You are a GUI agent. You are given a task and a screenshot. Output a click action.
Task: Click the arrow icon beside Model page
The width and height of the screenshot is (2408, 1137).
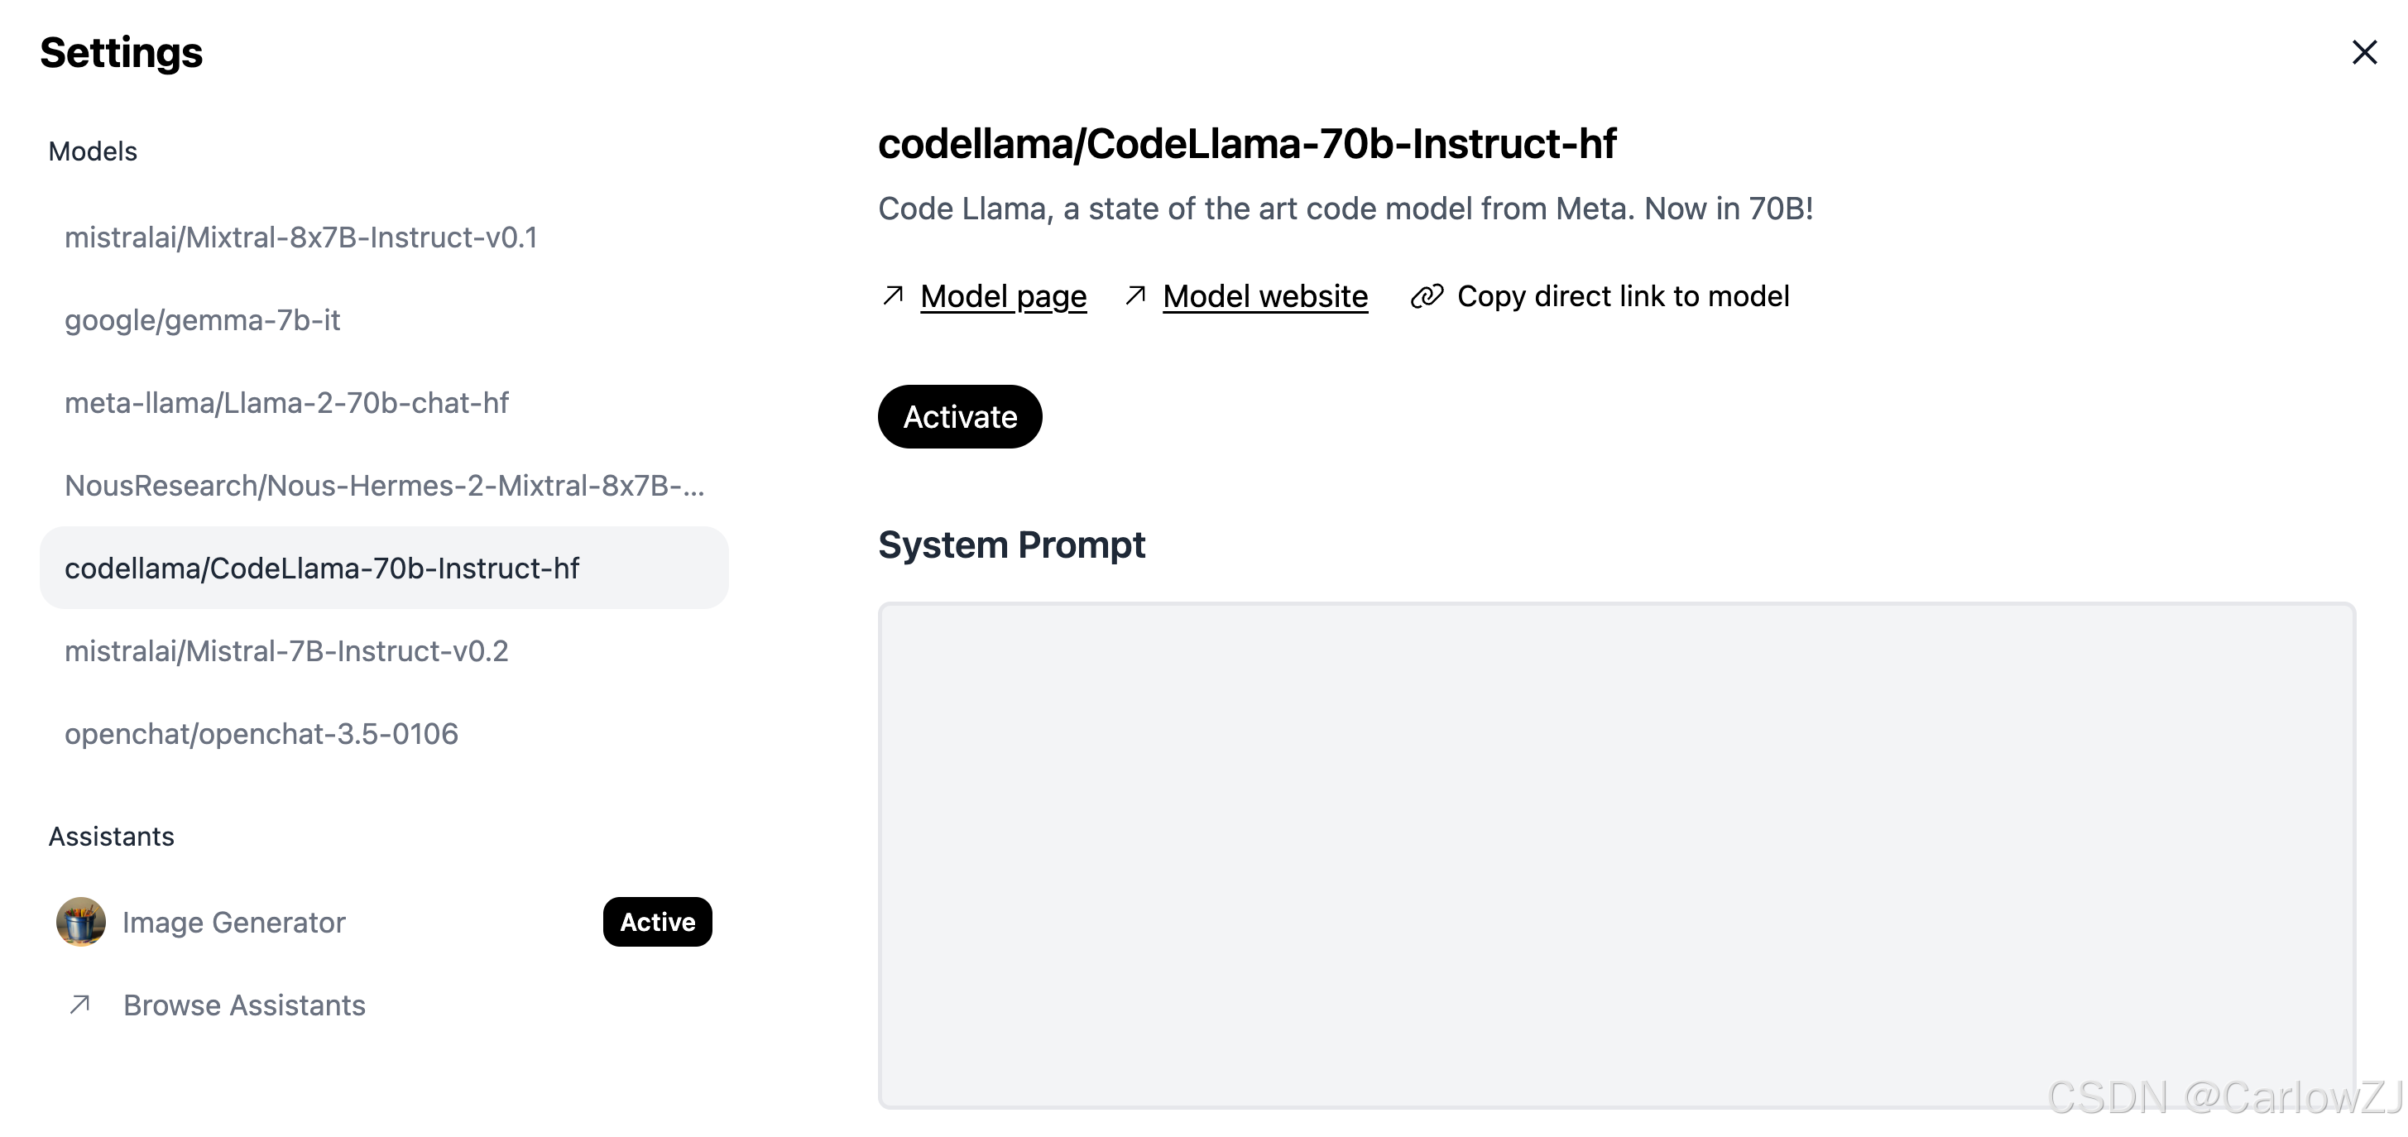893,295
